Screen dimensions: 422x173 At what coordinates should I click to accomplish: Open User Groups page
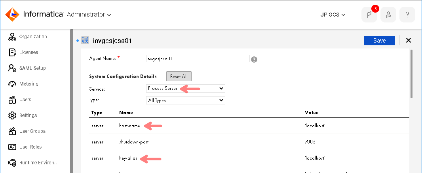[32, 131]
